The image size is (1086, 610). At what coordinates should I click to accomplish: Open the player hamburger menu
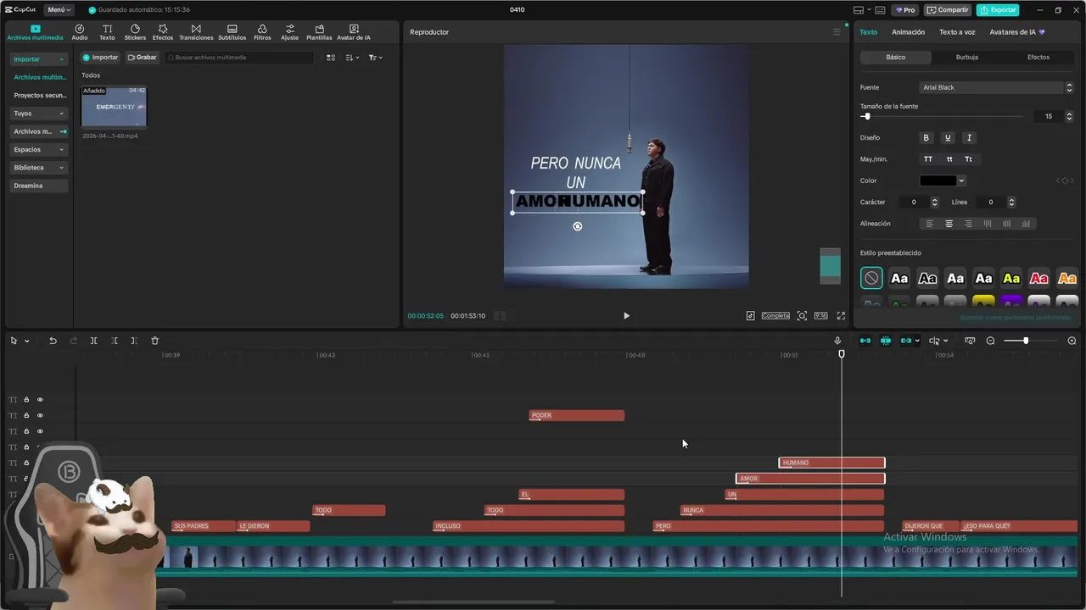click(x=836, y=32)
